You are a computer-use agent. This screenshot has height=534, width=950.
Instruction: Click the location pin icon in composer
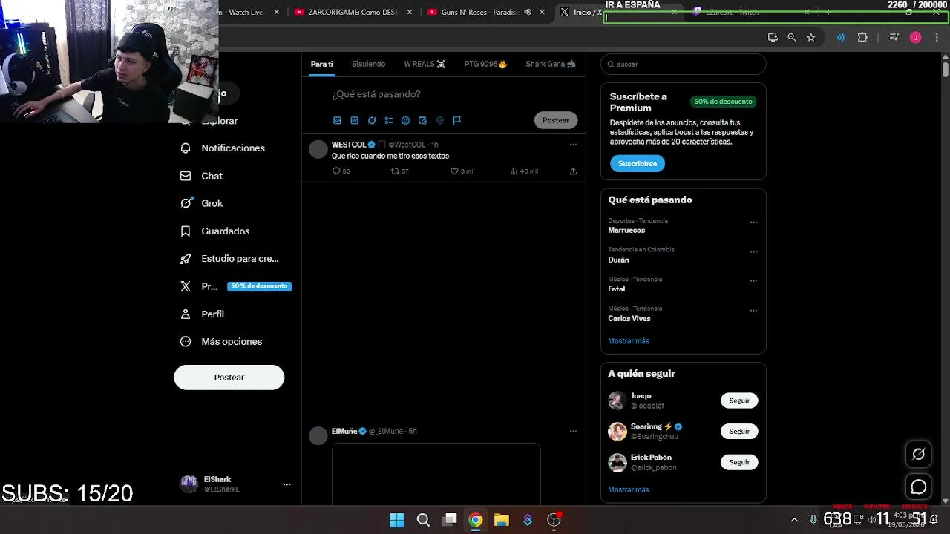coord(439,120)
